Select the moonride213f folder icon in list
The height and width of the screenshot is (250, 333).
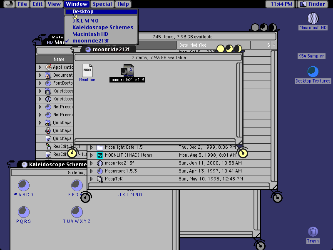point(100,163)
